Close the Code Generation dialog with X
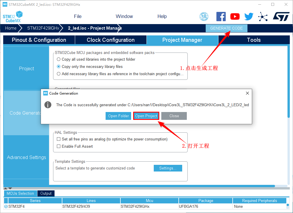The height and width of the screenshot is (213, 293). point(247,93)
